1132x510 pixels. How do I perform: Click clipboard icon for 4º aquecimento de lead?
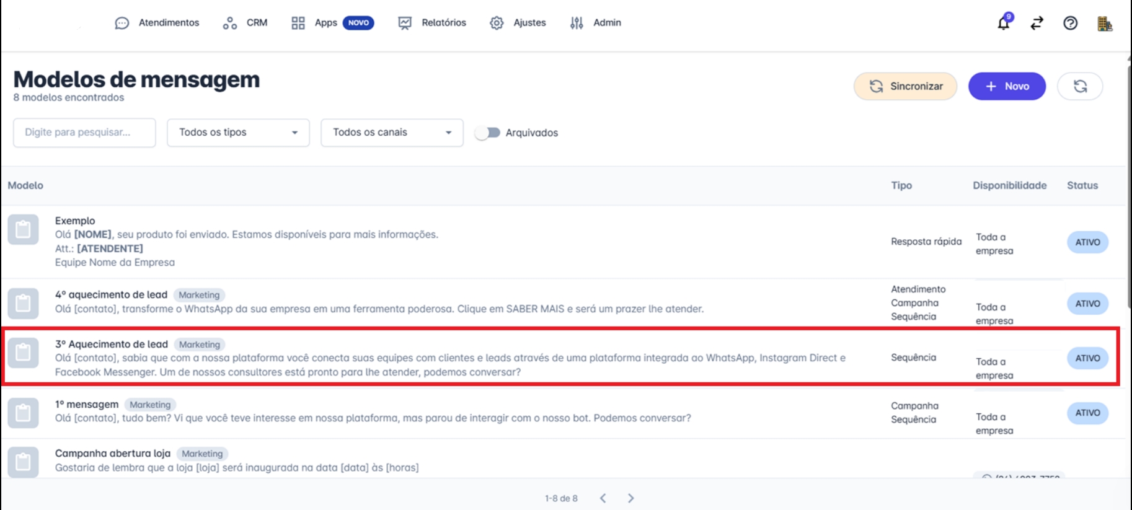click(24, 304)
